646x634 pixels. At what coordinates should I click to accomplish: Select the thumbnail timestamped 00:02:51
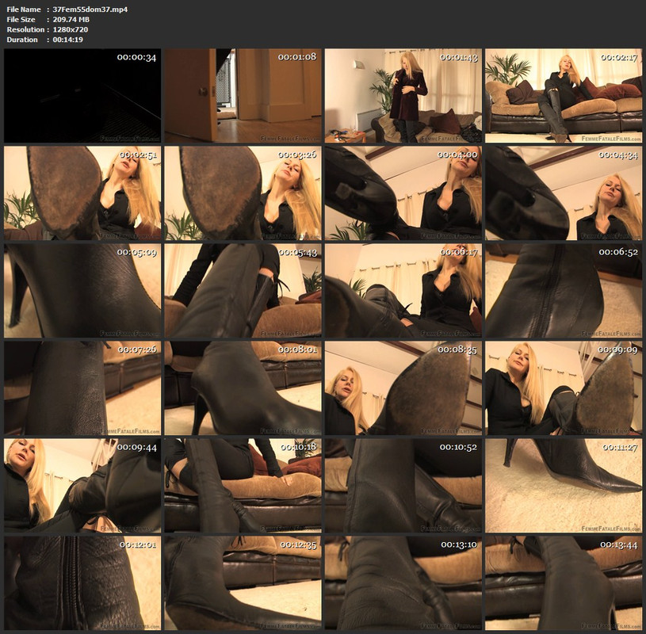(x=82, y=193)
